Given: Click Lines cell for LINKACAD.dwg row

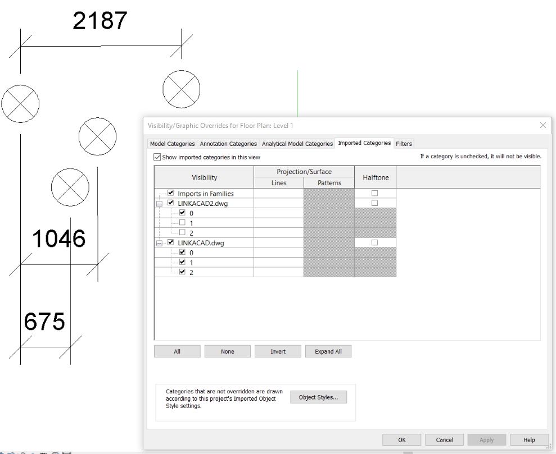Looking at the screenshot, I should pyautogui.click(x=279, y=242).
